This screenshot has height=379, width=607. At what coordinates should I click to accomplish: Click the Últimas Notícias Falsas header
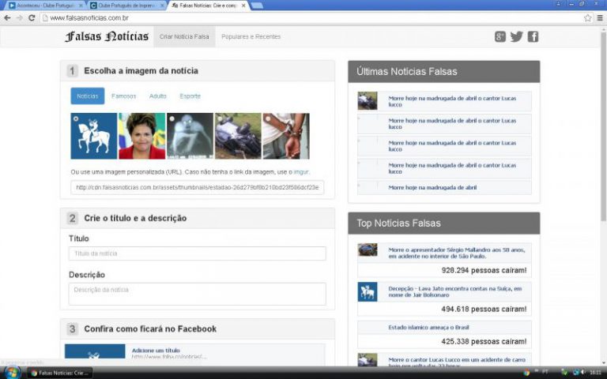point(443,72)
